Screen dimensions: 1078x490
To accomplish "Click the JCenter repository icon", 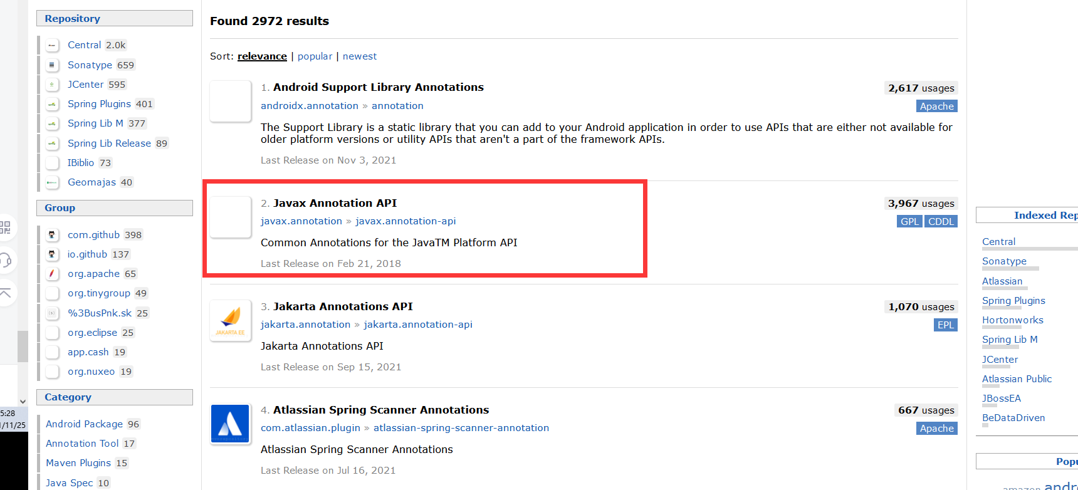I will (x=52, y=84).
